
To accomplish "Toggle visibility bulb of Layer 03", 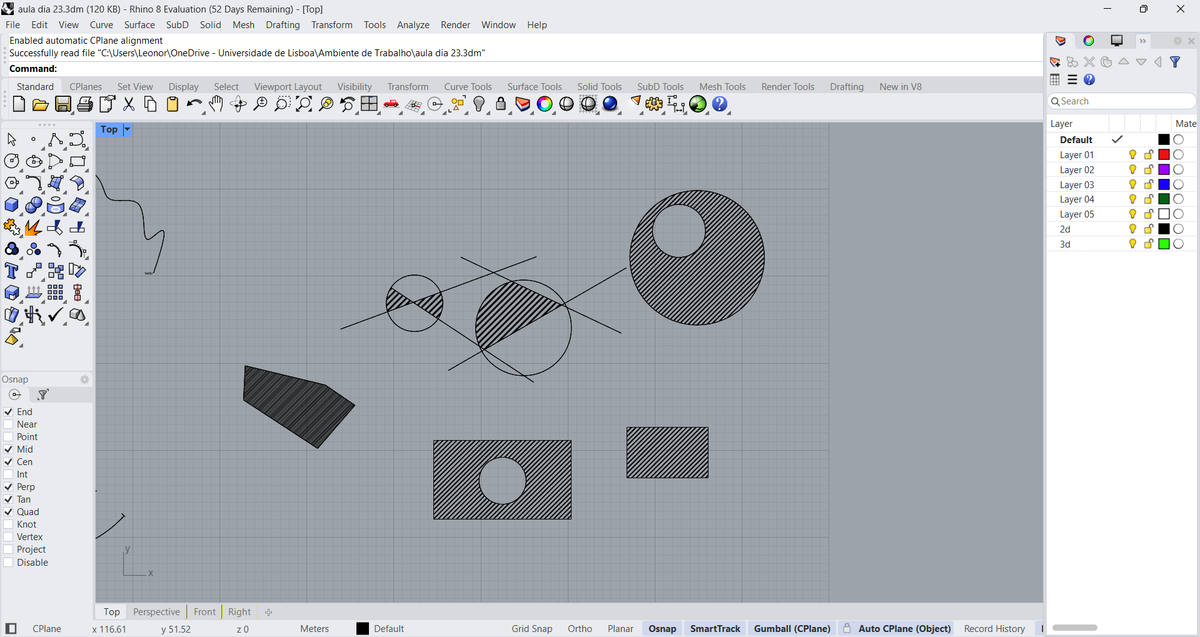I will (1132, 184).
